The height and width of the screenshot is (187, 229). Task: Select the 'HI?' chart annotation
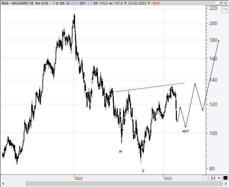[x=186, y=131]
